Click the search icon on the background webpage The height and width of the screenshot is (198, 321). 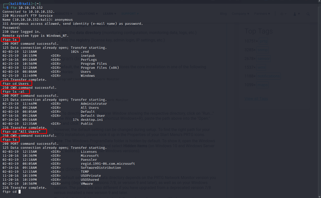[x=308, y=14]
